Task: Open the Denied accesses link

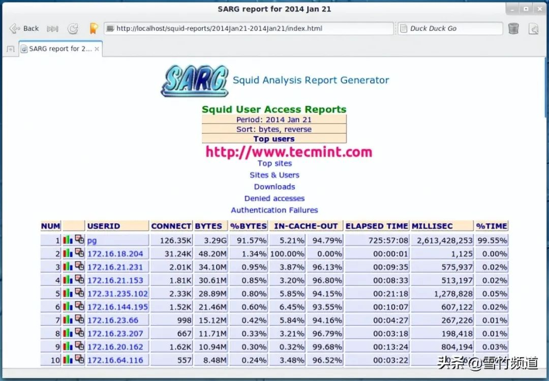Action: pos(274,198)
